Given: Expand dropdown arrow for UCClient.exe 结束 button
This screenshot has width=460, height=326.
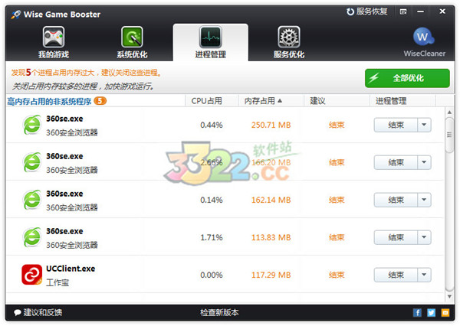Looking at the screenshot, I should pyautogui.click(x=425, y=274).
